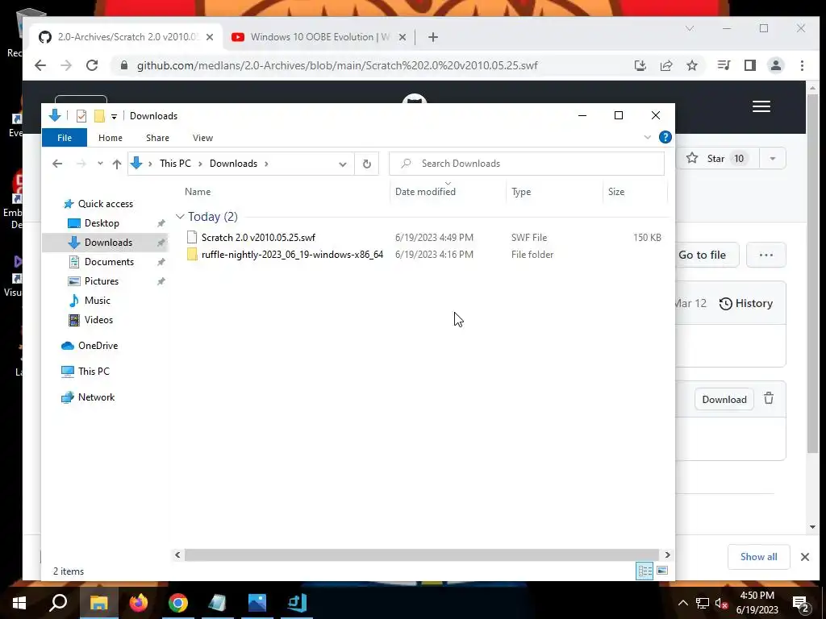Image resolution: width=826 pixels, height=619 pixels.
Task: Go back in File Explorer
Action: coord(57,164)
